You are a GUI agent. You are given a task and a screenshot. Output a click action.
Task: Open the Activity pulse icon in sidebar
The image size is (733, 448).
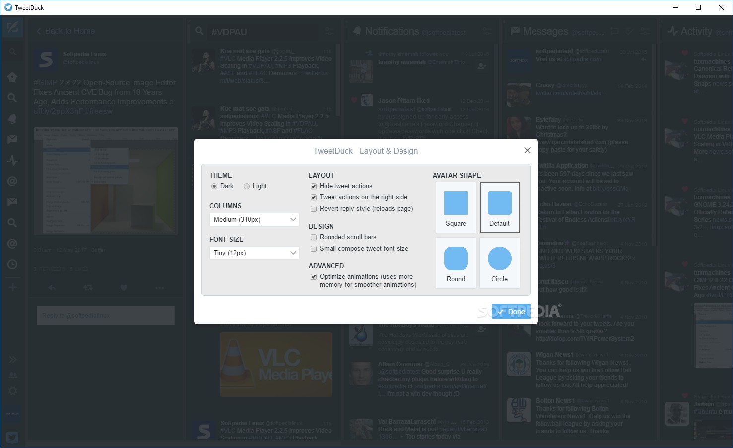pyautogui.click(x=12, y=160)
